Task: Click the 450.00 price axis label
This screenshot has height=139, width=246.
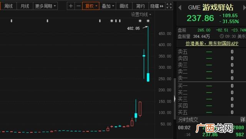Action: tap(165, 34)
